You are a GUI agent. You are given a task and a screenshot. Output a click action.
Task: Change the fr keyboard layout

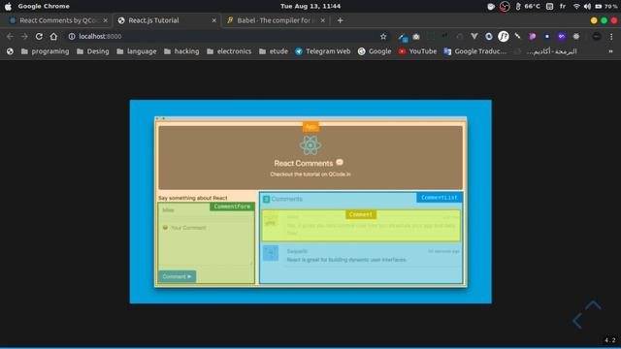pos(563,7)
